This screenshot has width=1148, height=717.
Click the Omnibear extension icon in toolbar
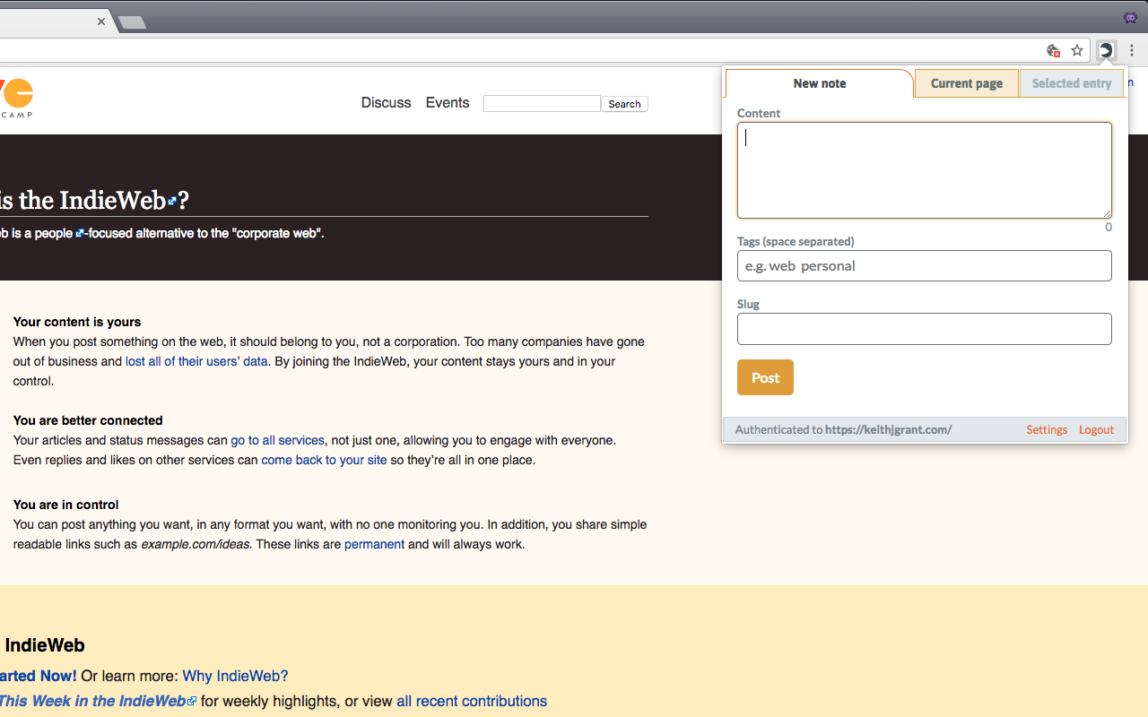tap(1106, 50)
